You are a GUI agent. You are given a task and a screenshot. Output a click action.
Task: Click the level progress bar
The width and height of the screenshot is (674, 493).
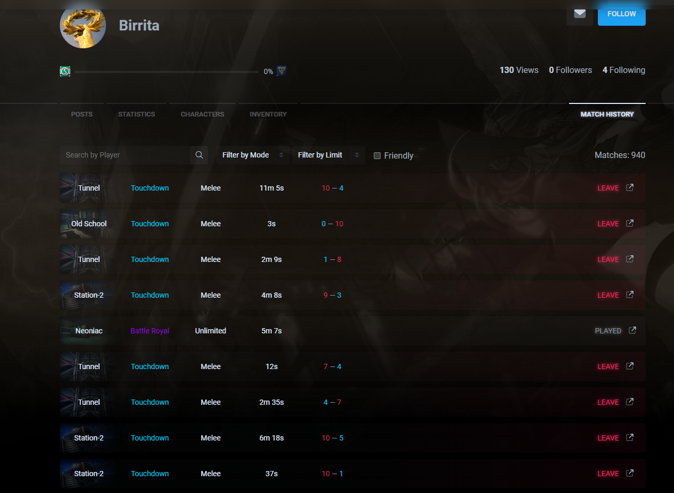coord(166,71)
